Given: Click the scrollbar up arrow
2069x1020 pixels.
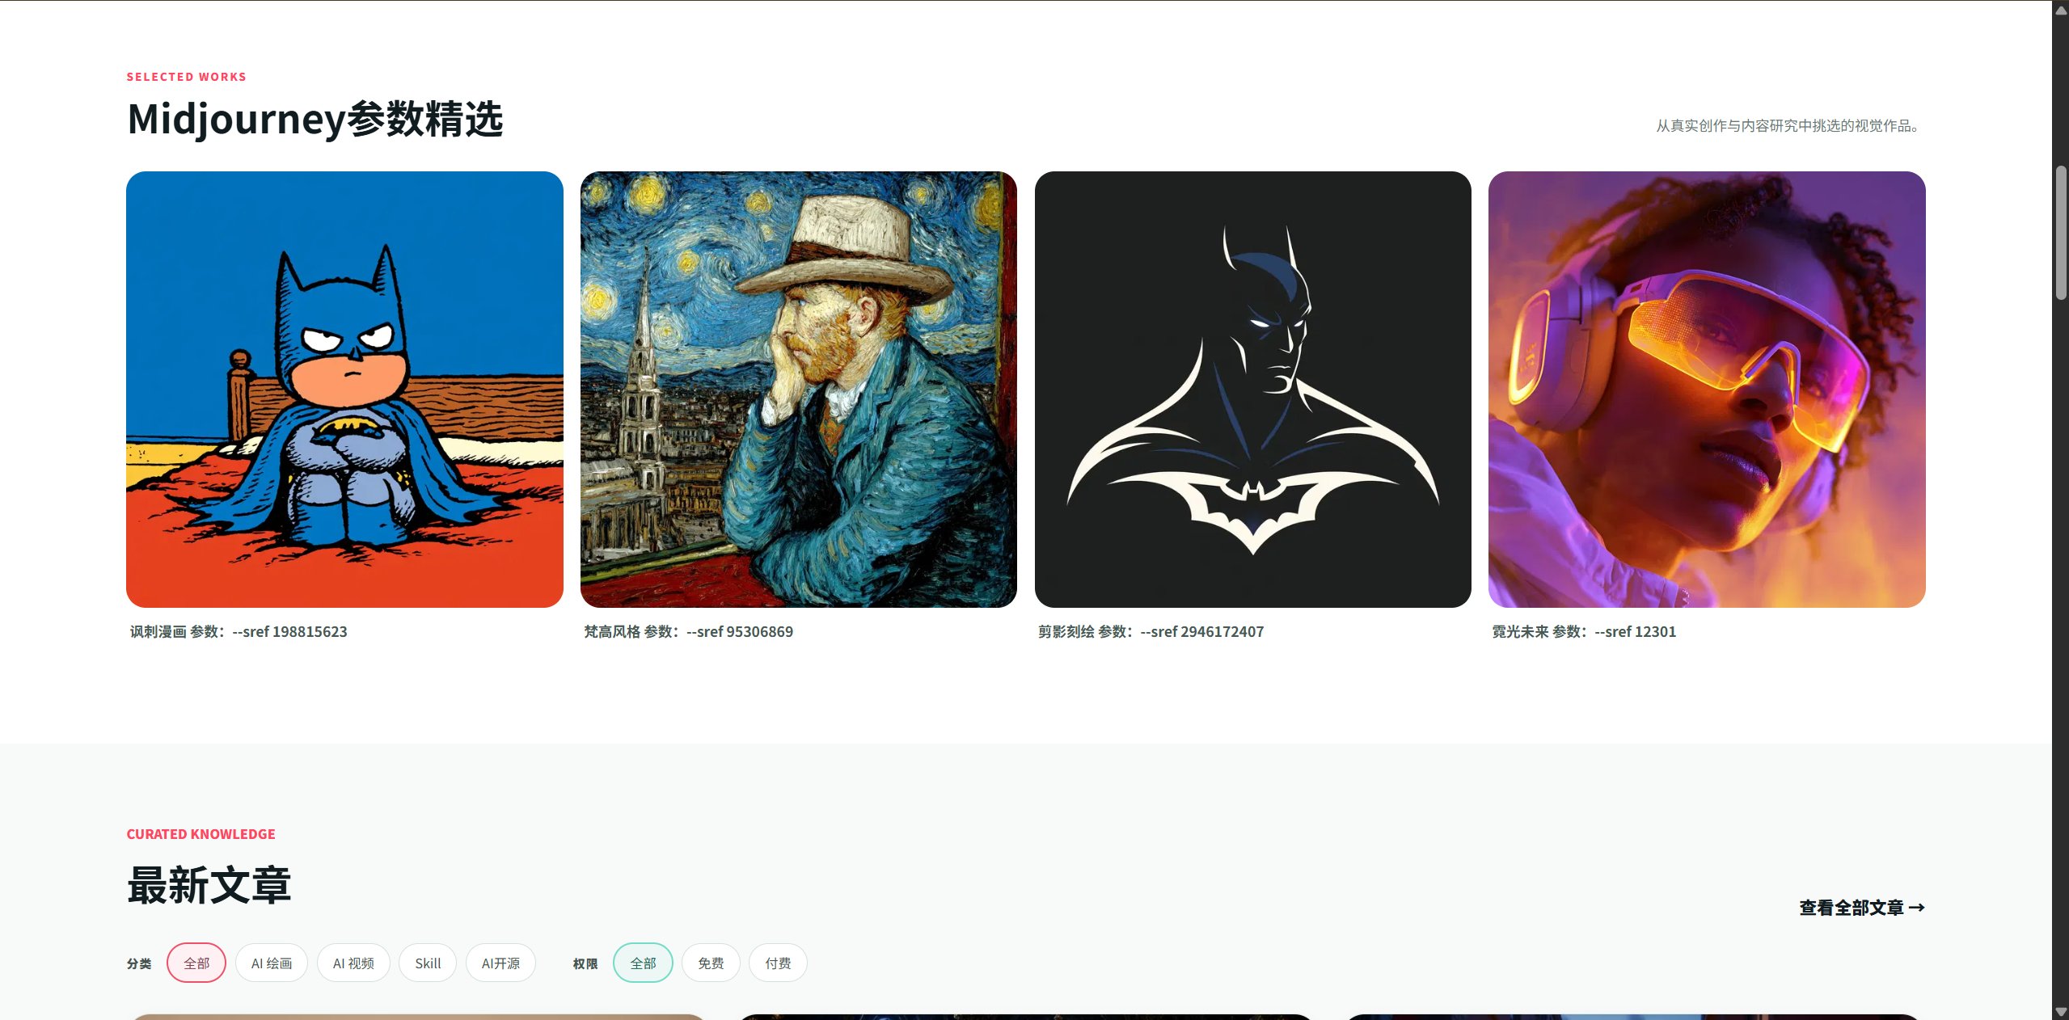Looking at the screenshot, I should (x=2061, y=9).
